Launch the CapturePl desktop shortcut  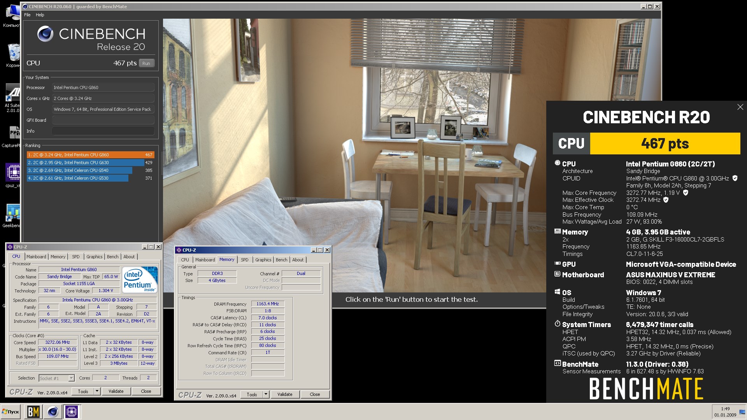[x=12, y=136]
